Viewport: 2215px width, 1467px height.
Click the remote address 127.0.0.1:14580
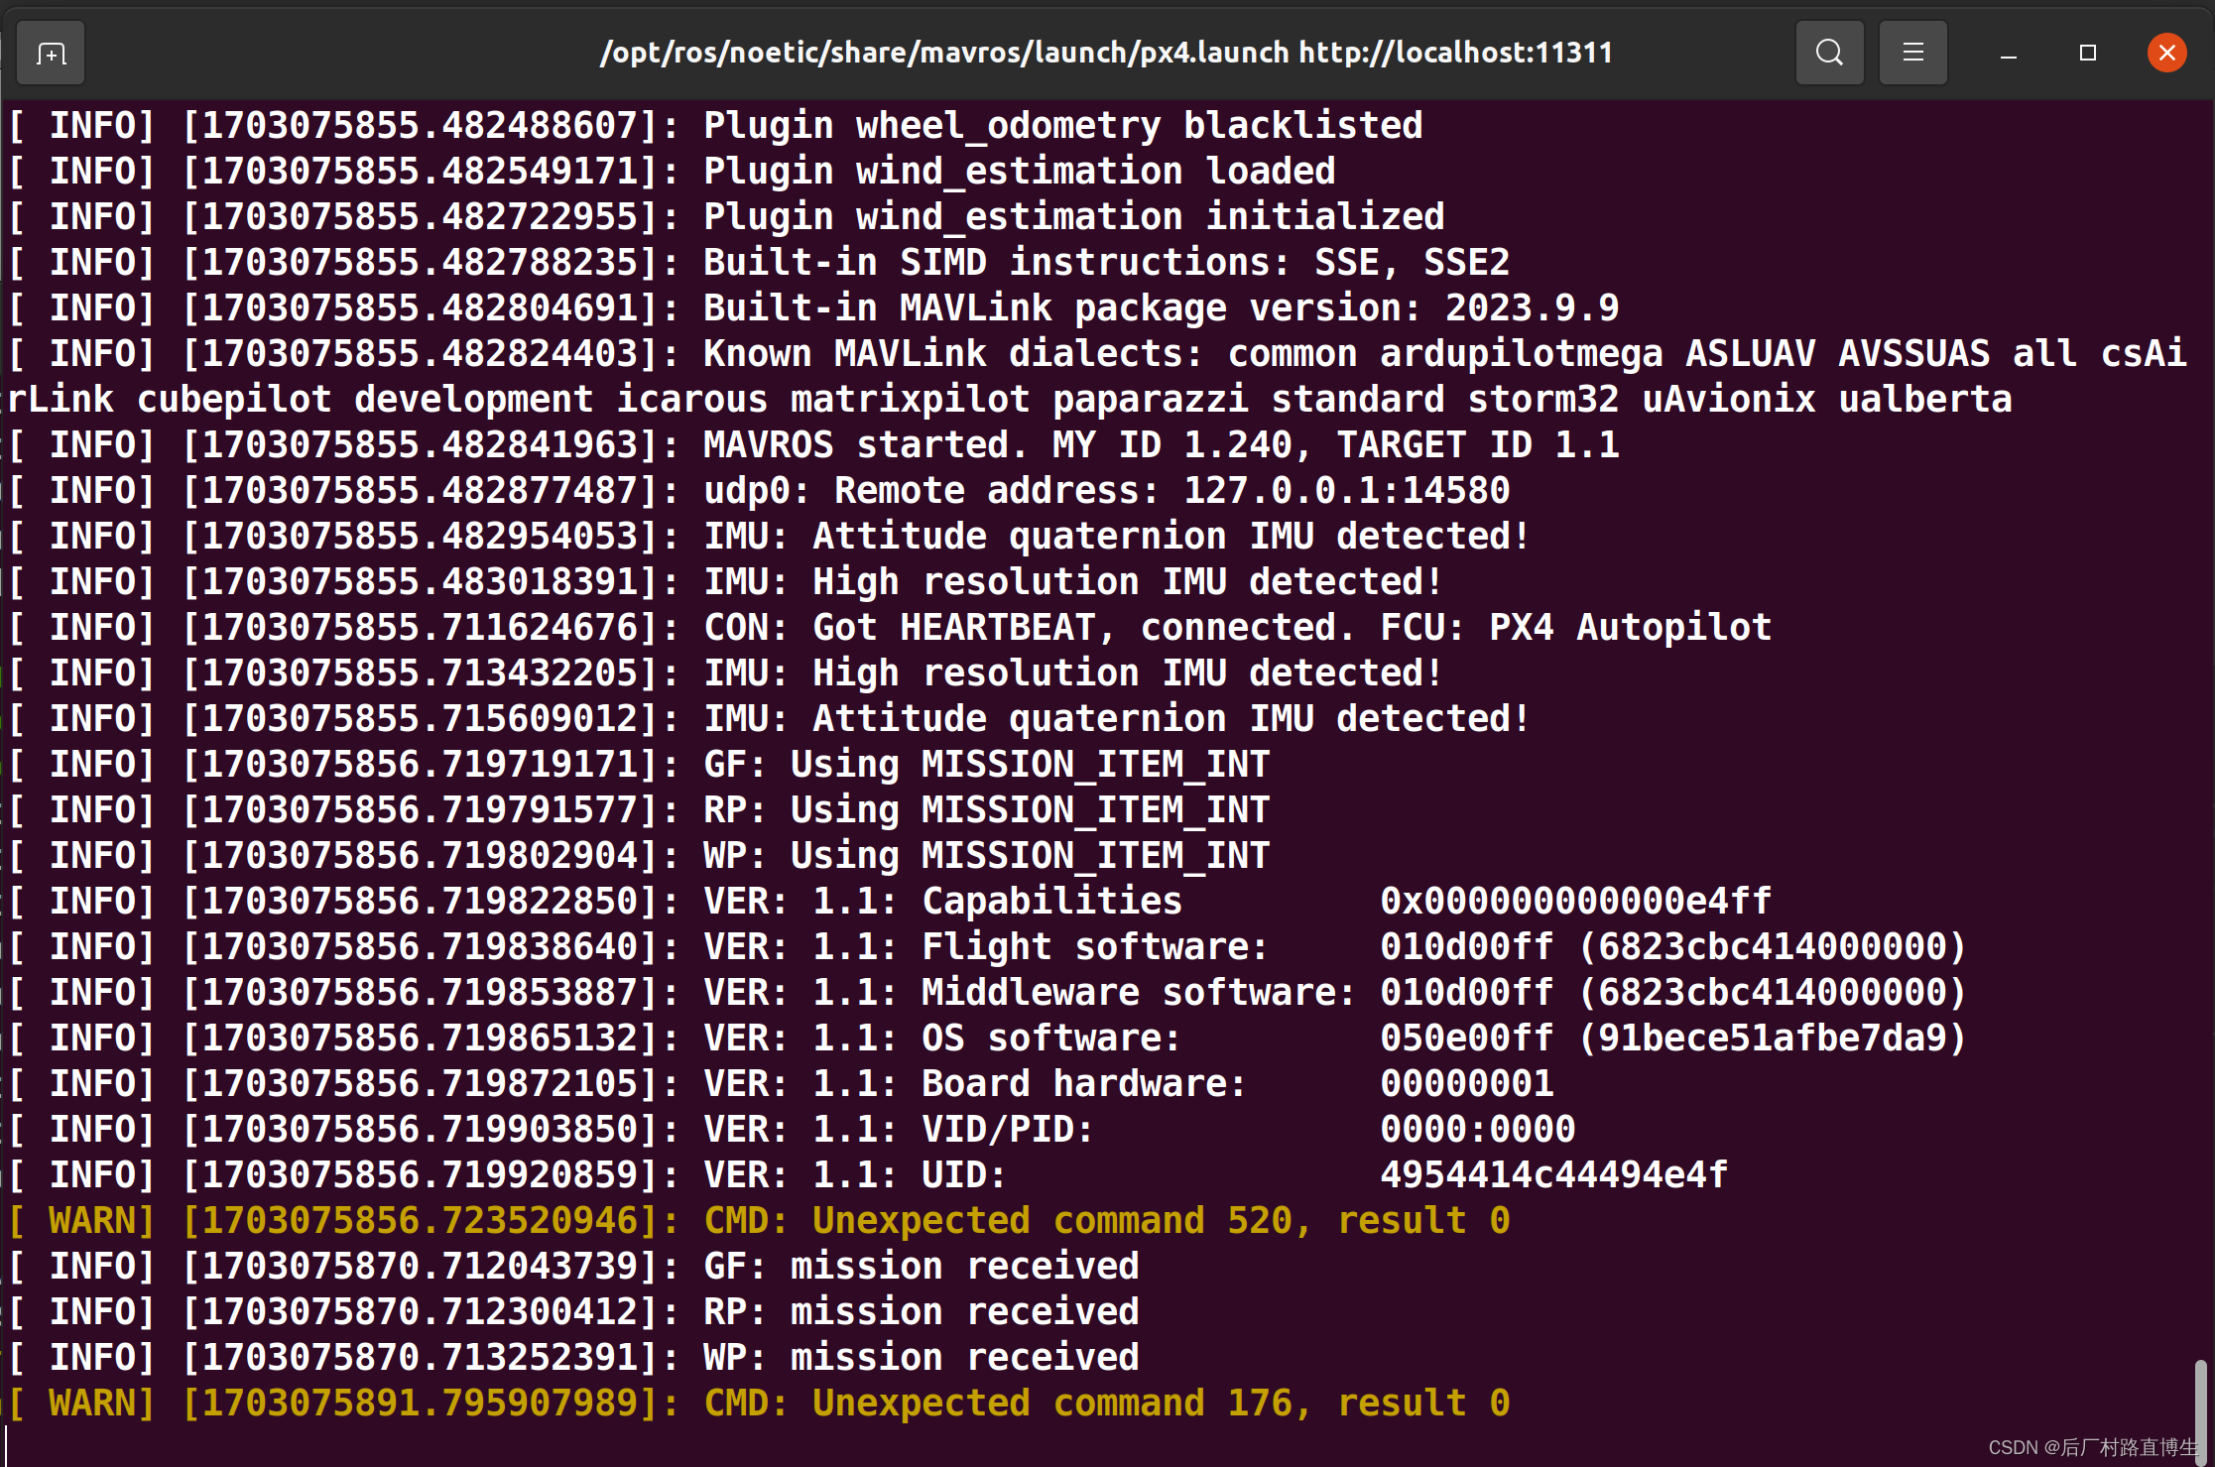(x=1346, y=491)
